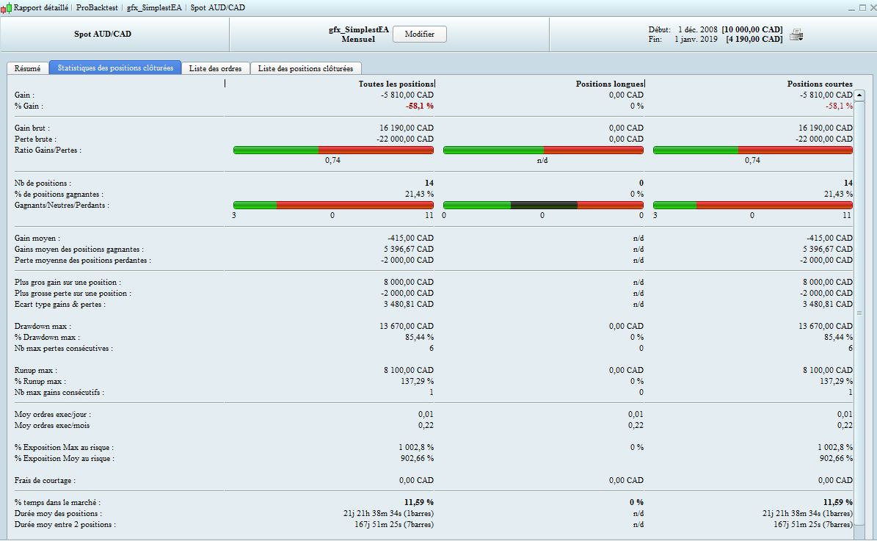
Task: Click the Frais de courtage label
Action: coord(45,481)
